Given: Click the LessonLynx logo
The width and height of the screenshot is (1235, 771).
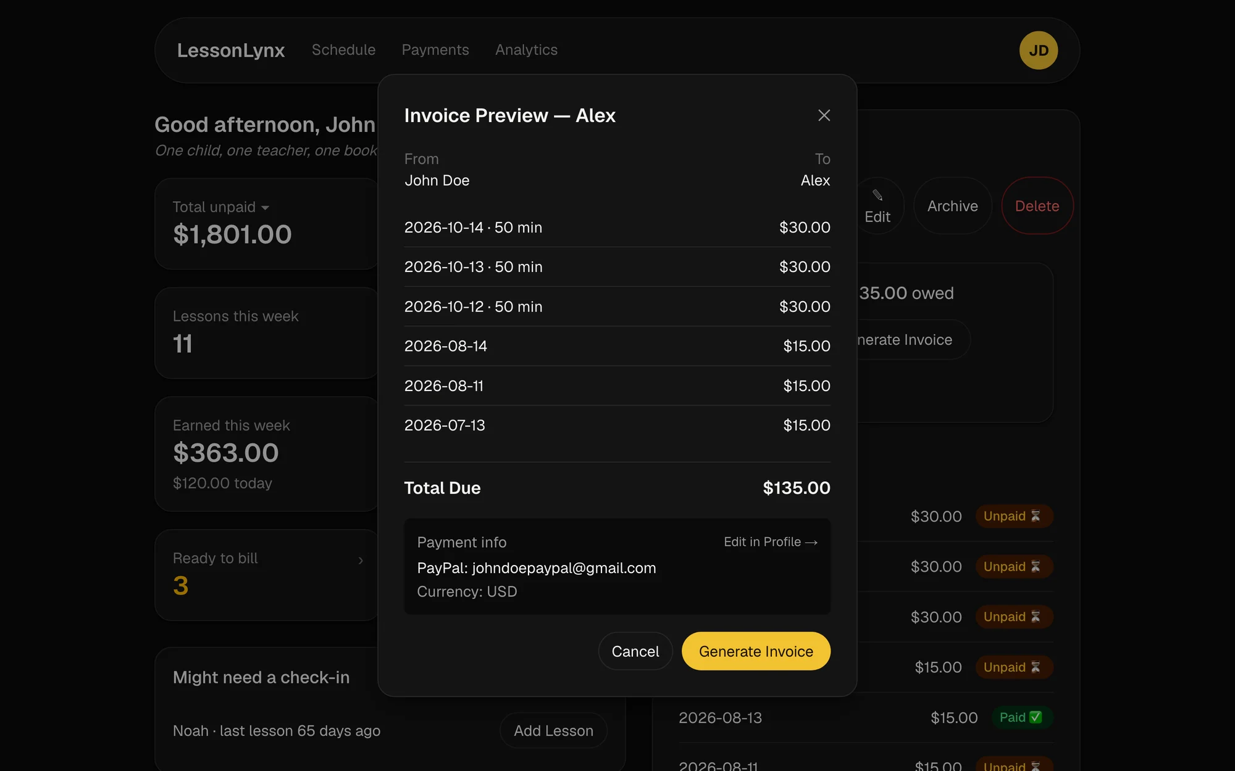Looking at the screenshot, I should (x=231, y=50).
